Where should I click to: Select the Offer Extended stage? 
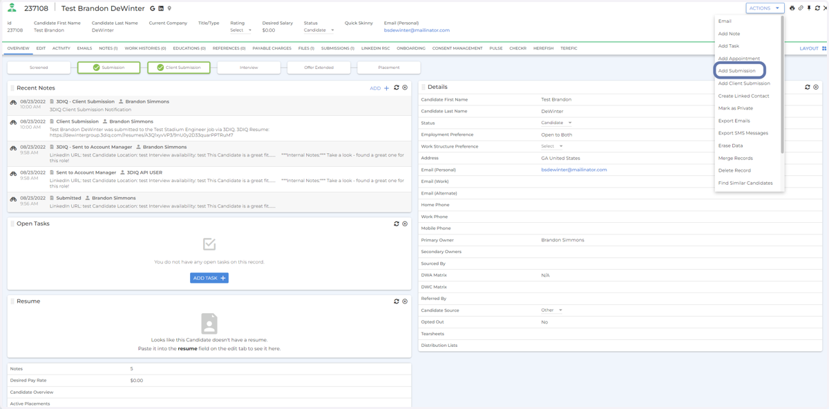click(x=318, y=68)
